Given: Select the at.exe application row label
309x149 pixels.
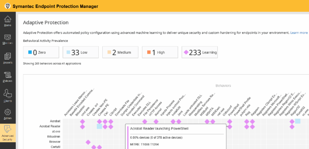Looking at the screenshot, I should coord(56,131).
